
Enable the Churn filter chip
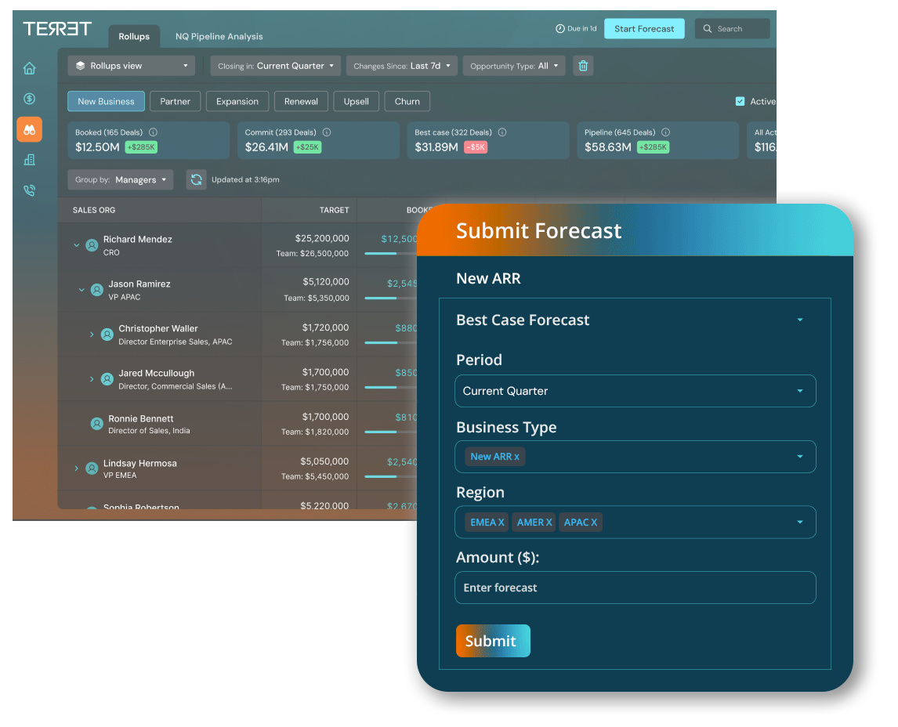407,101
